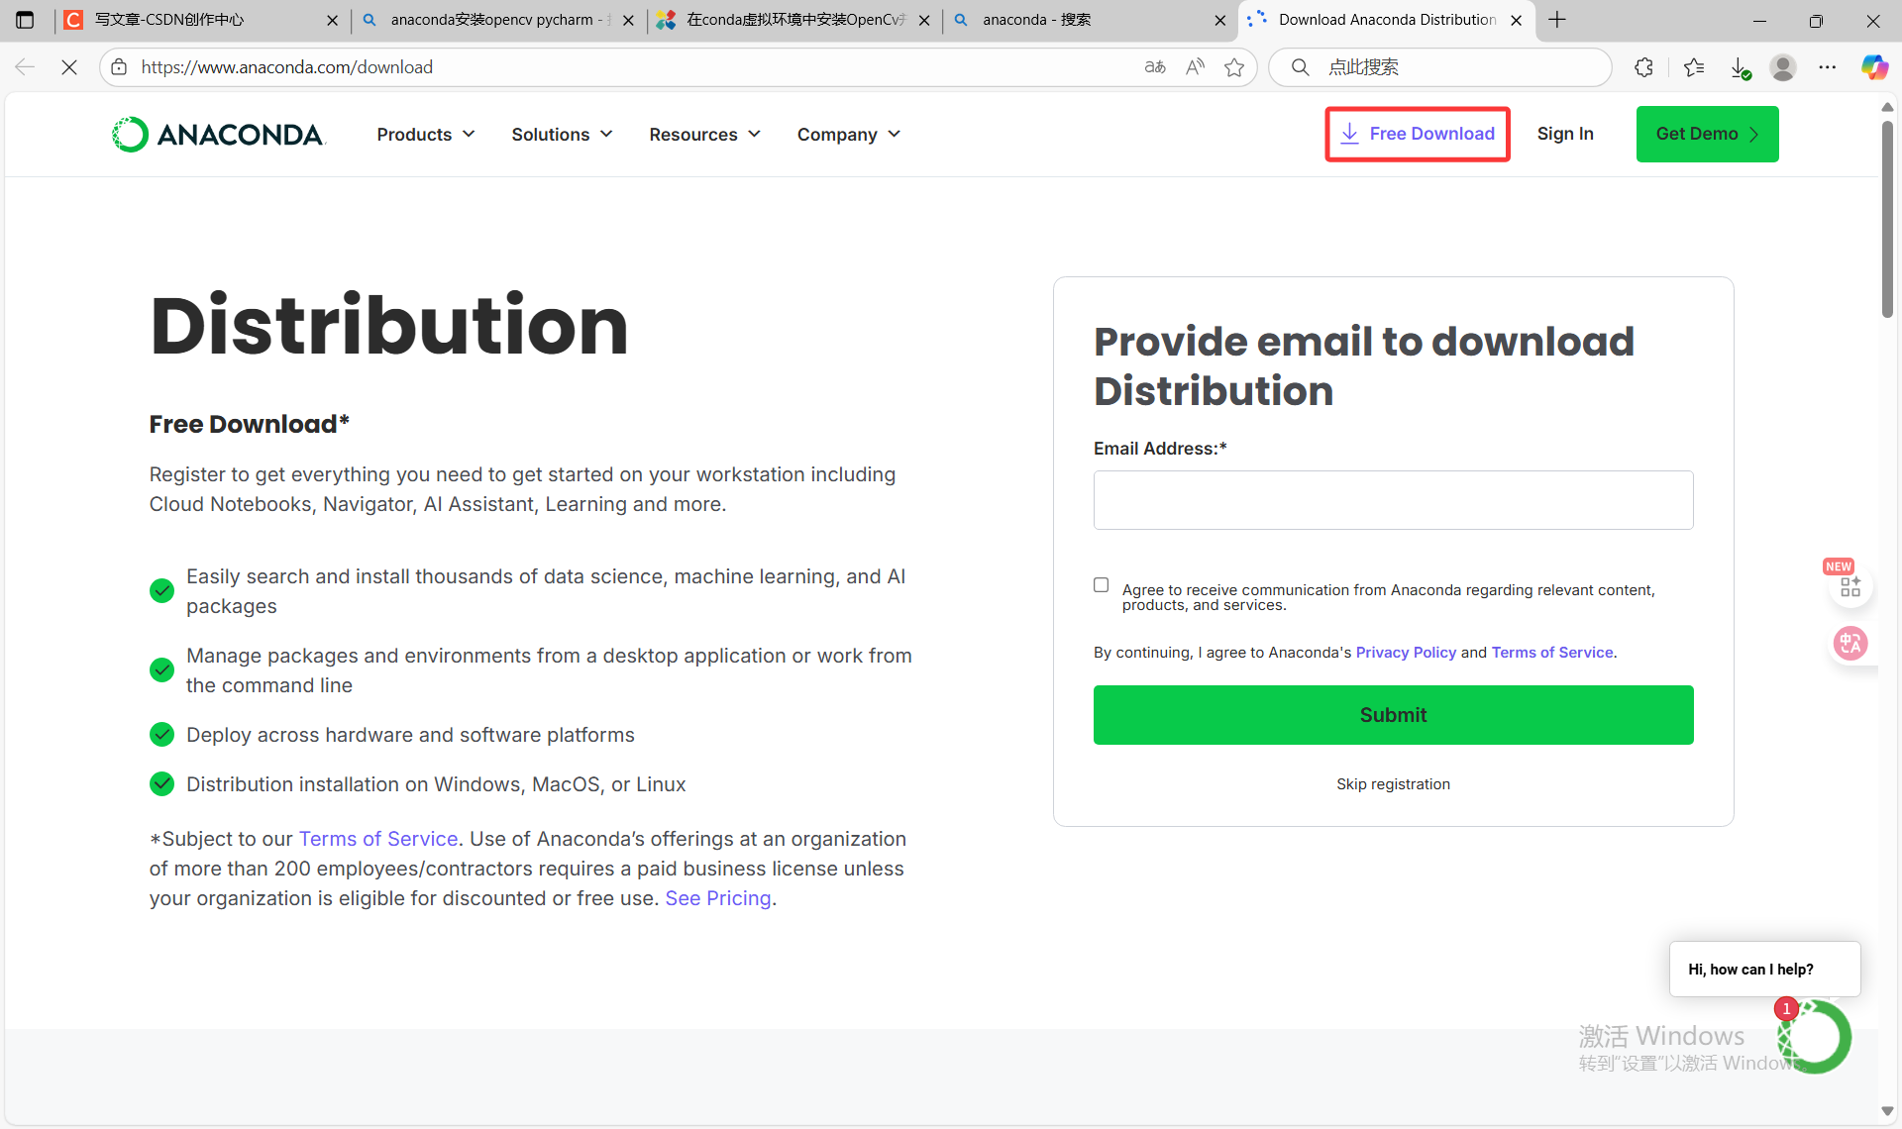
Task: Check the agree to receive communication box
Action: coord(1101,585)
